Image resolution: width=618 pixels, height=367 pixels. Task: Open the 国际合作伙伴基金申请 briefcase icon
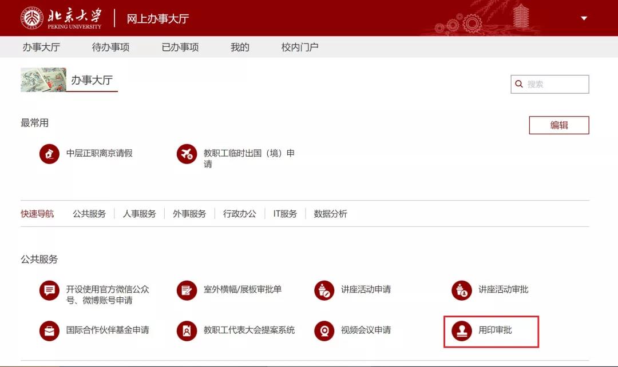[49, 330]
